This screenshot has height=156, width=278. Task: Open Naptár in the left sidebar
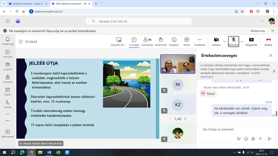click(8, 91)
